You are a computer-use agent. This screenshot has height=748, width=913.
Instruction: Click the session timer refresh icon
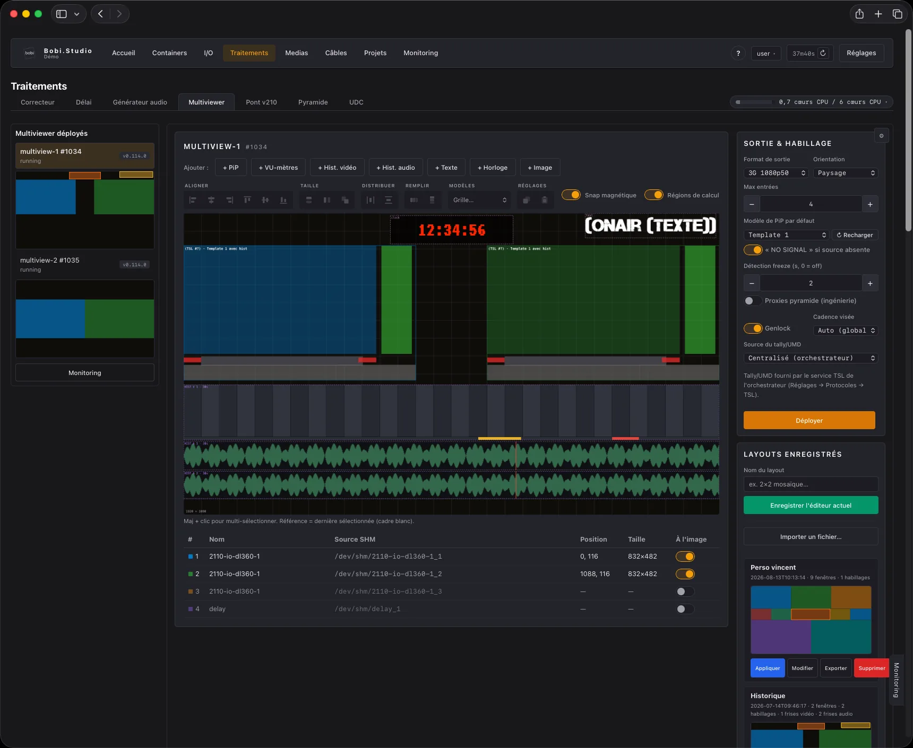(823, 53)
